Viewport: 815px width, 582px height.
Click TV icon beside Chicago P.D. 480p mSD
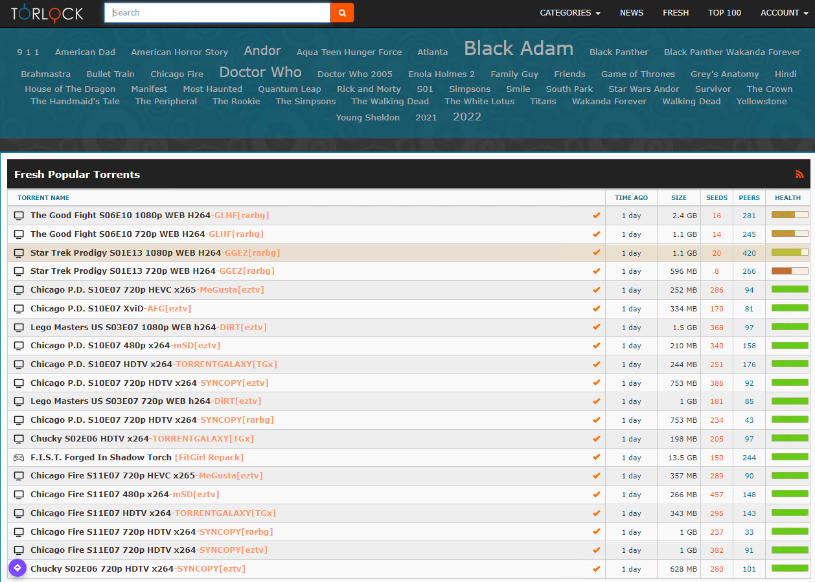click(x=19, y=346)
